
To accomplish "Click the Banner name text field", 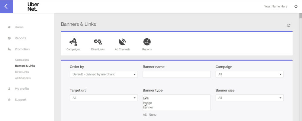I will [176, 74].
